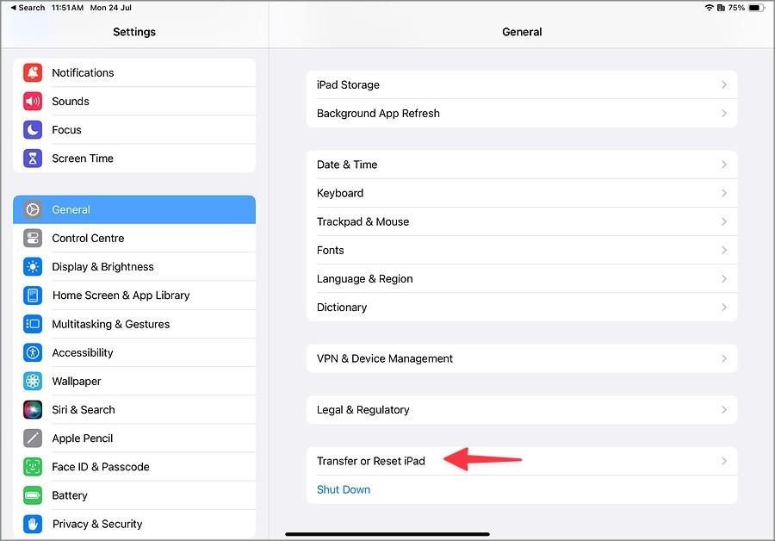Screen dimensions: 775x541
Task: Open Keyboard settings
Action: [522, 193]
